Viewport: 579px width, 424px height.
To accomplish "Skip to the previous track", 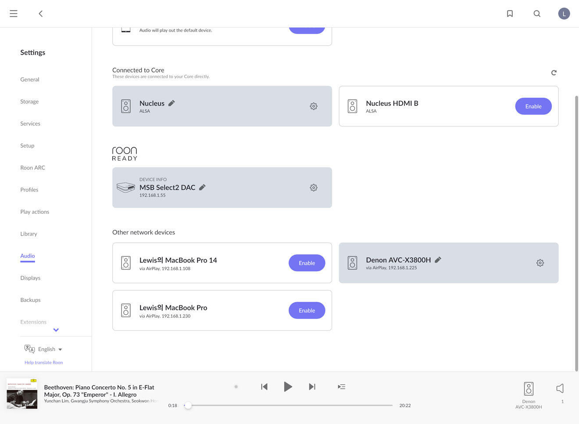I will pyautogui.click(x=264, y=387).
